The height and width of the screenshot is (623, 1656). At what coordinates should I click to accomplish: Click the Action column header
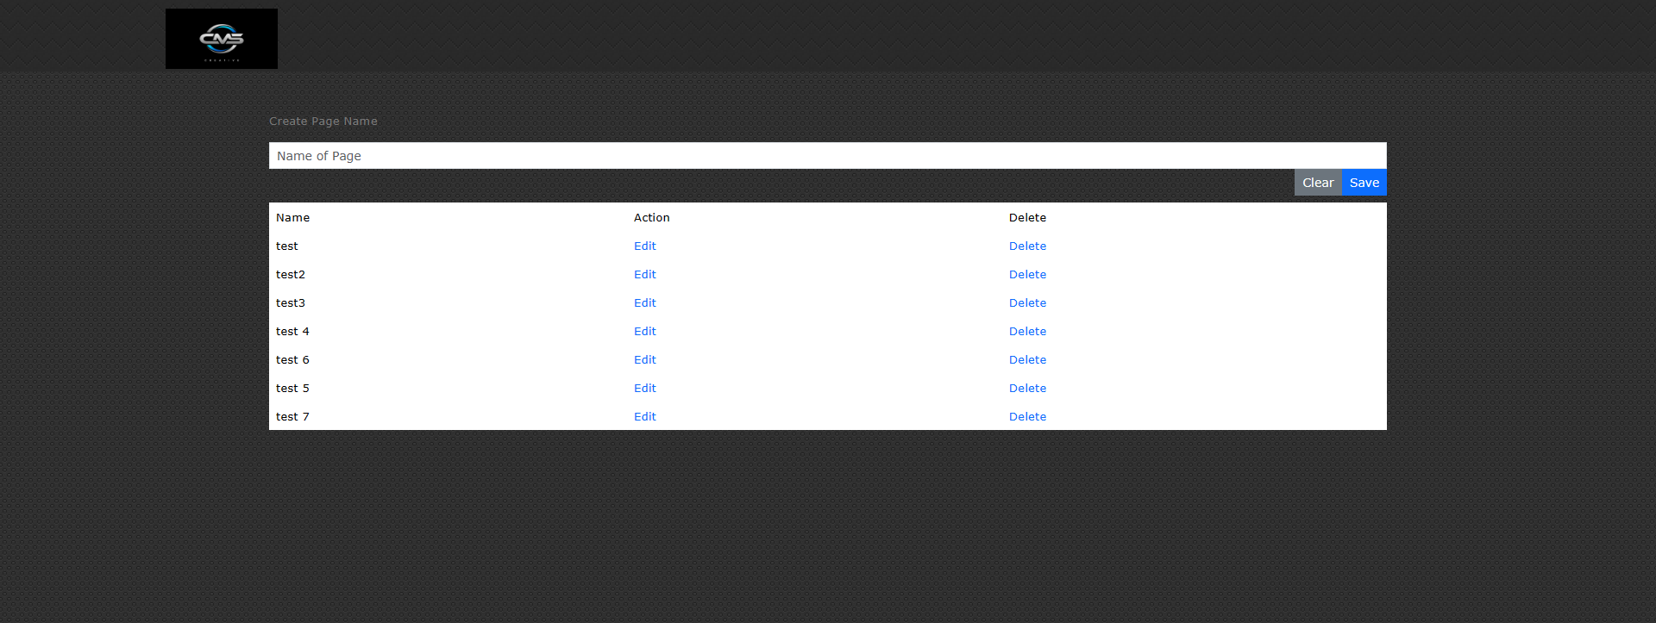[x=651, y=218]
